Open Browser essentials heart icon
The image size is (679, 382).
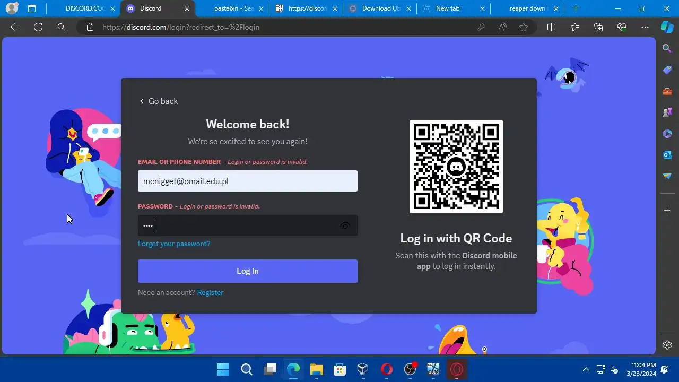[x=622, y=27]
